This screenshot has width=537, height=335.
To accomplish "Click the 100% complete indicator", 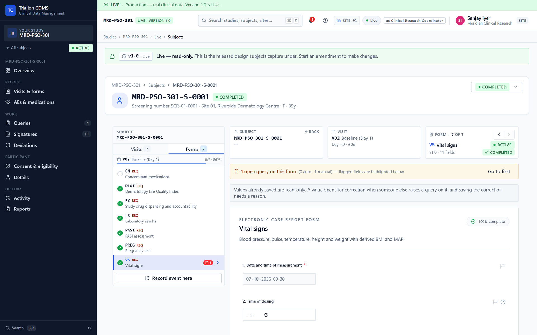I will point(488,222).
